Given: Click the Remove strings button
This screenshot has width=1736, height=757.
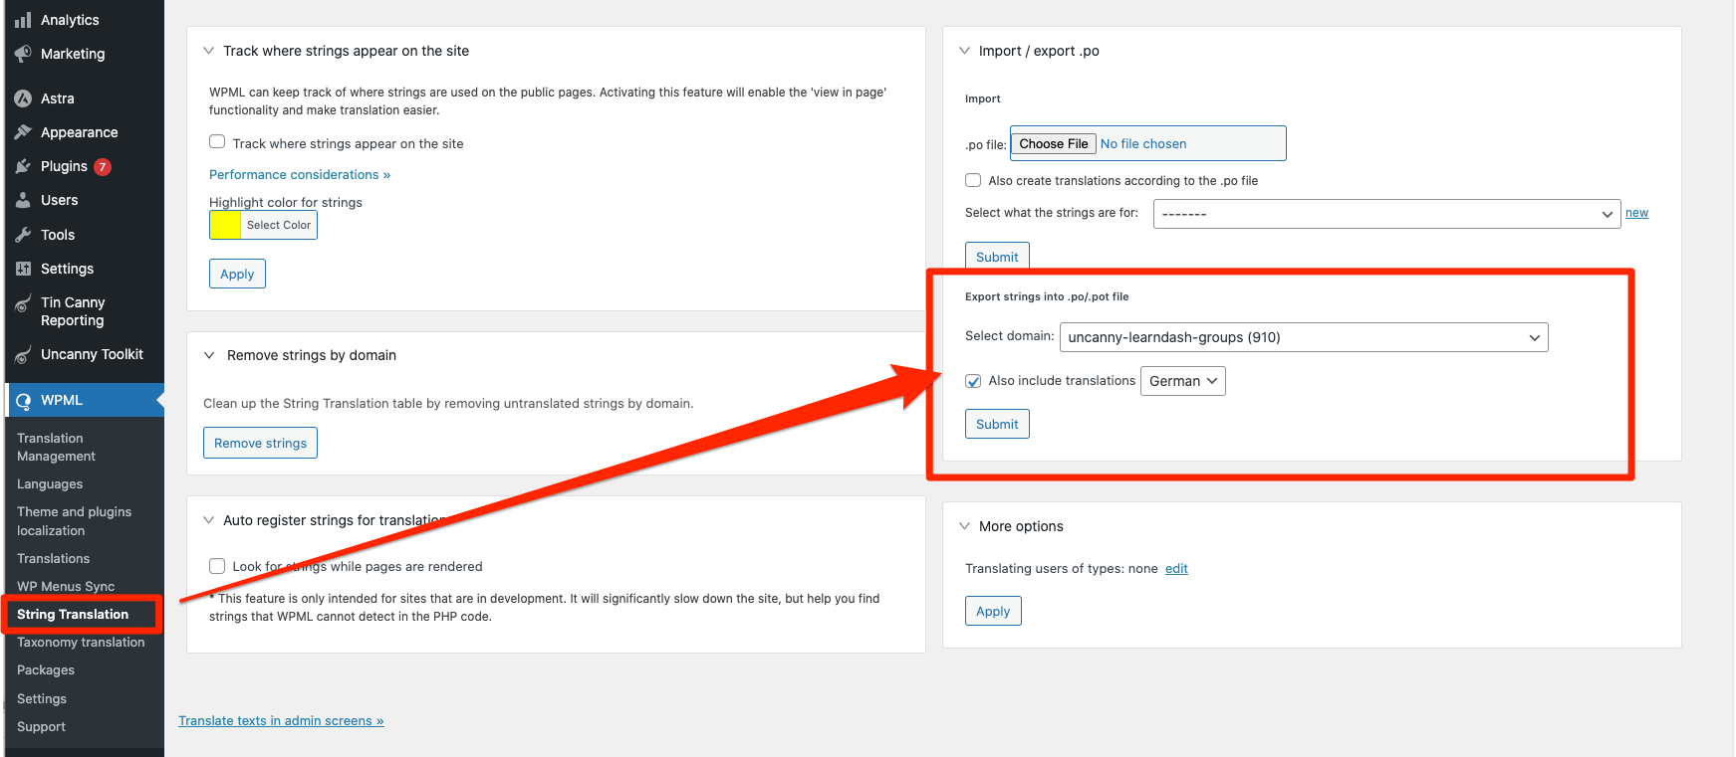Looking at the screenshot, I should click(x=260, y=443).
